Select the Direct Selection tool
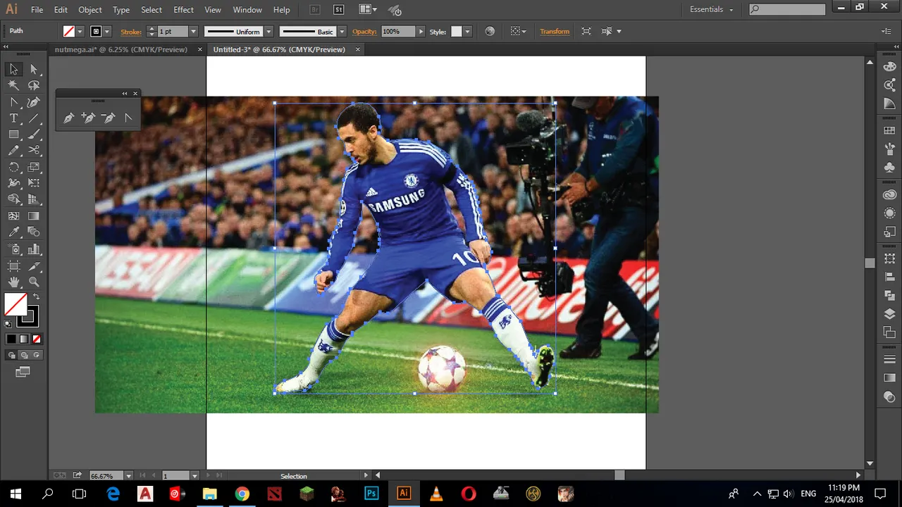The width and height of the screenshot is (902, 507). click(x=34, y=69)
